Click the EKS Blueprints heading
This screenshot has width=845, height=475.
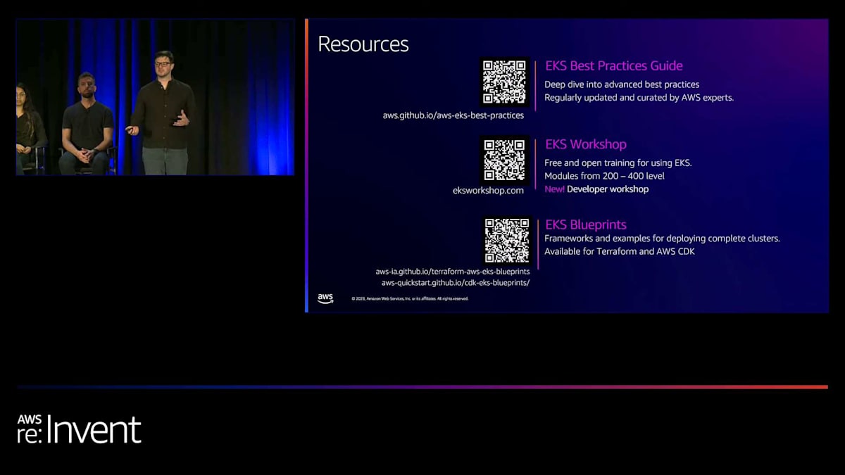pyautogui.click(x=586, y=224)
